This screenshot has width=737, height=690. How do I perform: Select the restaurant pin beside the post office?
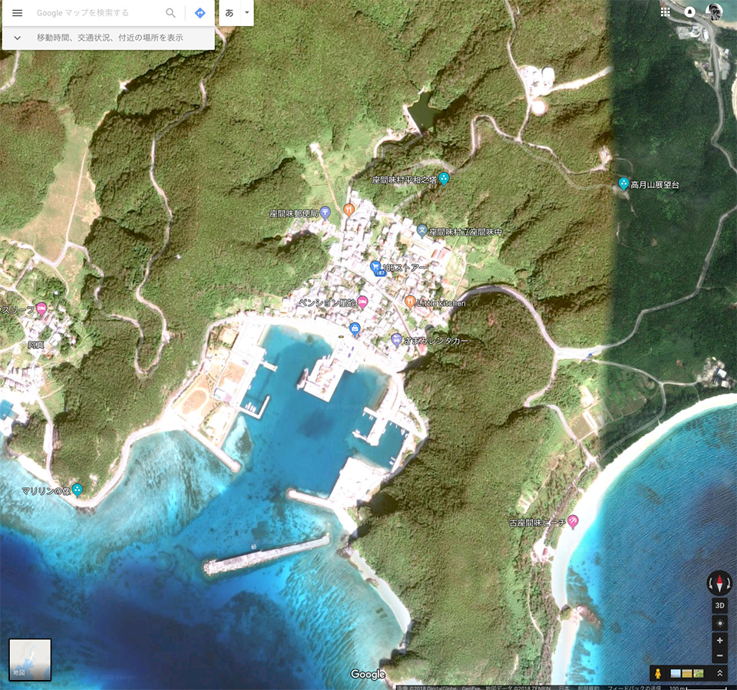(x=349, y=210)
